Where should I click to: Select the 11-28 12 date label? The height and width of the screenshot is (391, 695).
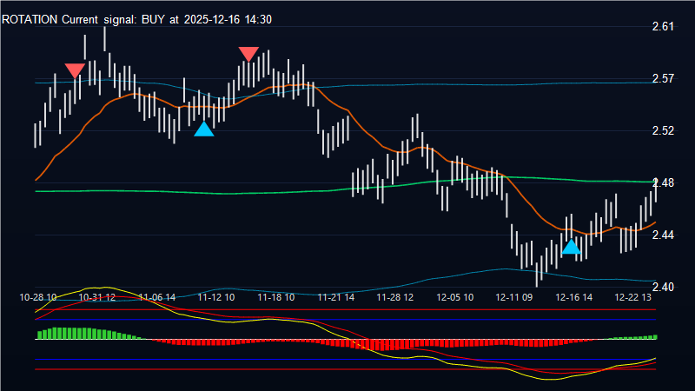pos(395,297)
